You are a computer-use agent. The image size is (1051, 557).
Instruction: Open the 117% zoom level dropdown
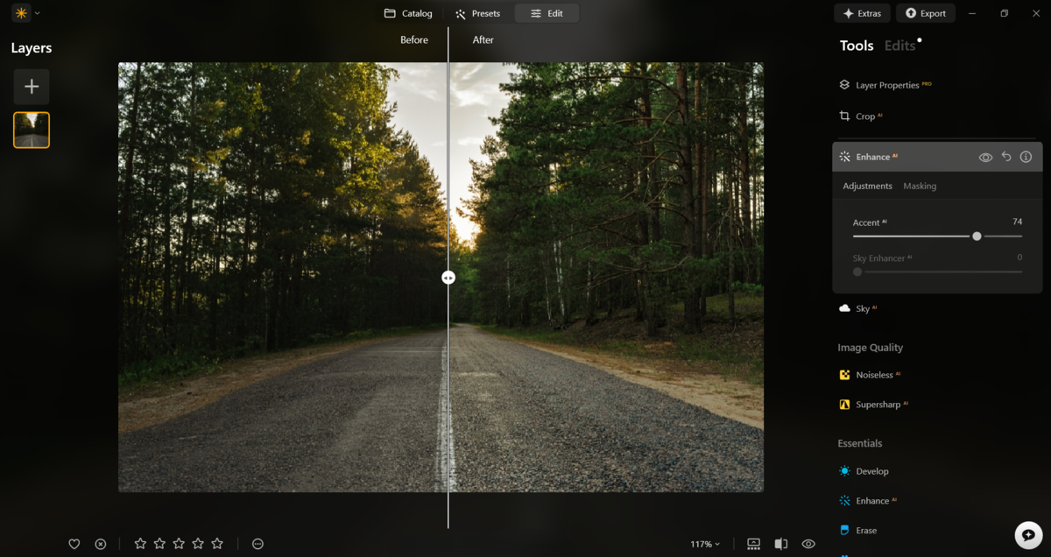click(x=705, y=544)
